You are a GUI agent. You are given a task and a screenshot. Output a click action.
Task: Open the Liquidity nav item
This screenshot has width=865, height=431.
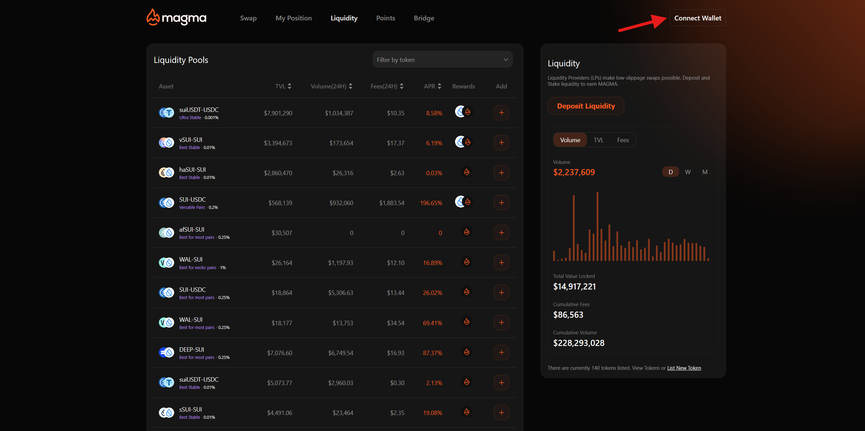pos(344,18)
